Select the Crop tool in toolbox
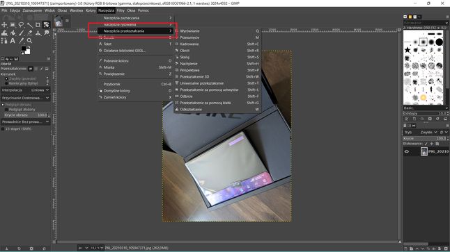 [38, 25]
